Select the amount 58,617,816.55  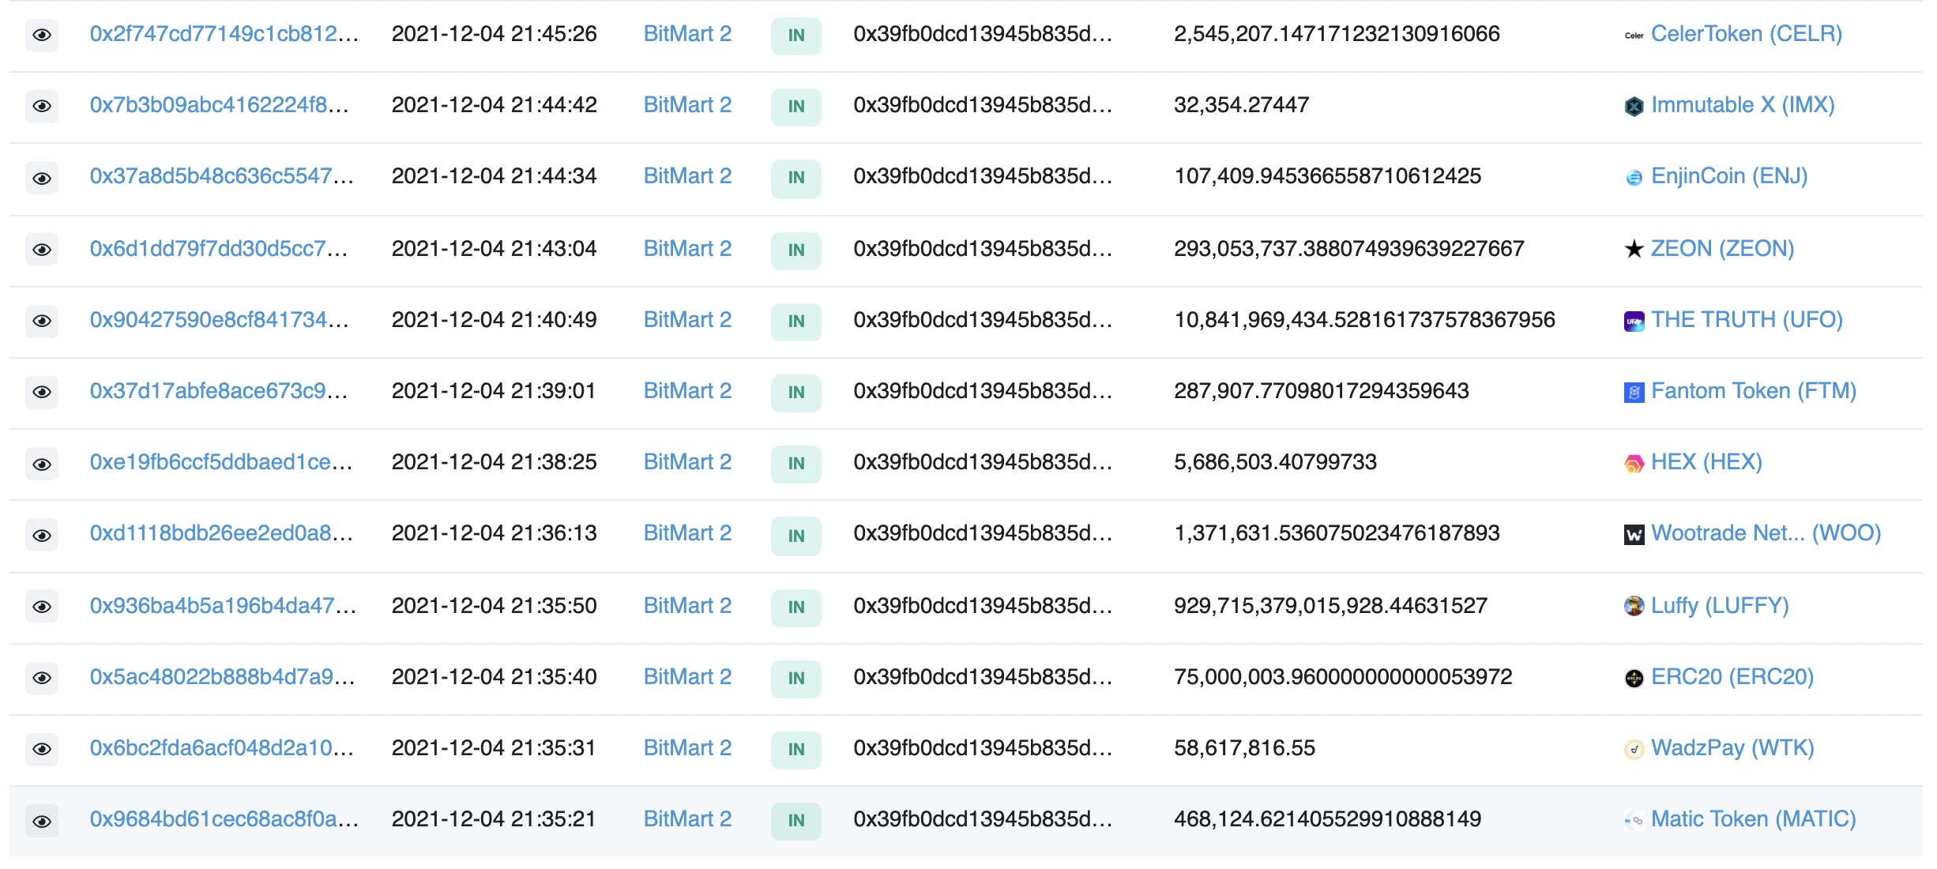click(1244, 748)
